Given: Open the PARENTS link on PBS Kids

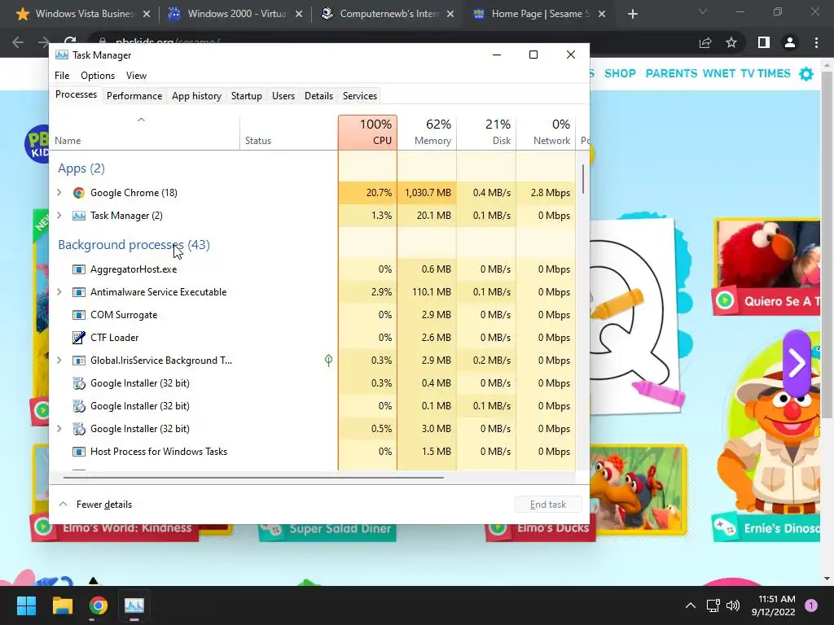Looking at the screenshot, I should point(671,74).
